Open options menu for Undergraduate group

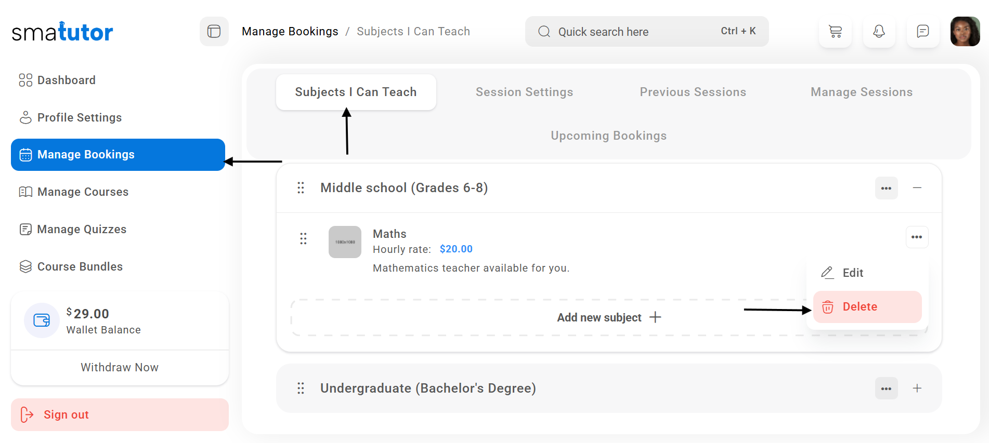(886, 388)
